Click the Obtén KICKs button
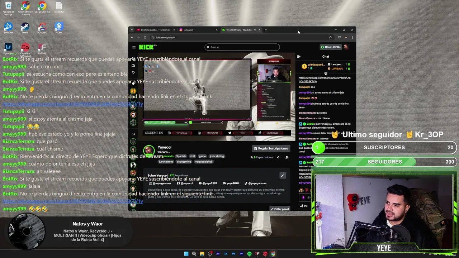The image size is (459, 258). [x=331, y=47]
